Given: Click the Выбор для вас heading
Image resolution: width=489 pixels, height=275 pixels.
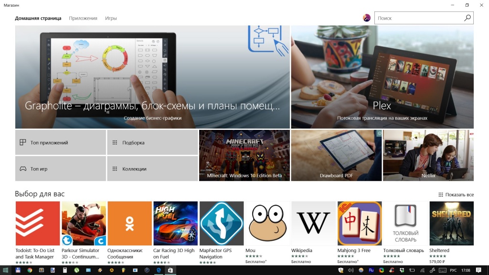Looking at the screenshot, I should pos(40,194).
